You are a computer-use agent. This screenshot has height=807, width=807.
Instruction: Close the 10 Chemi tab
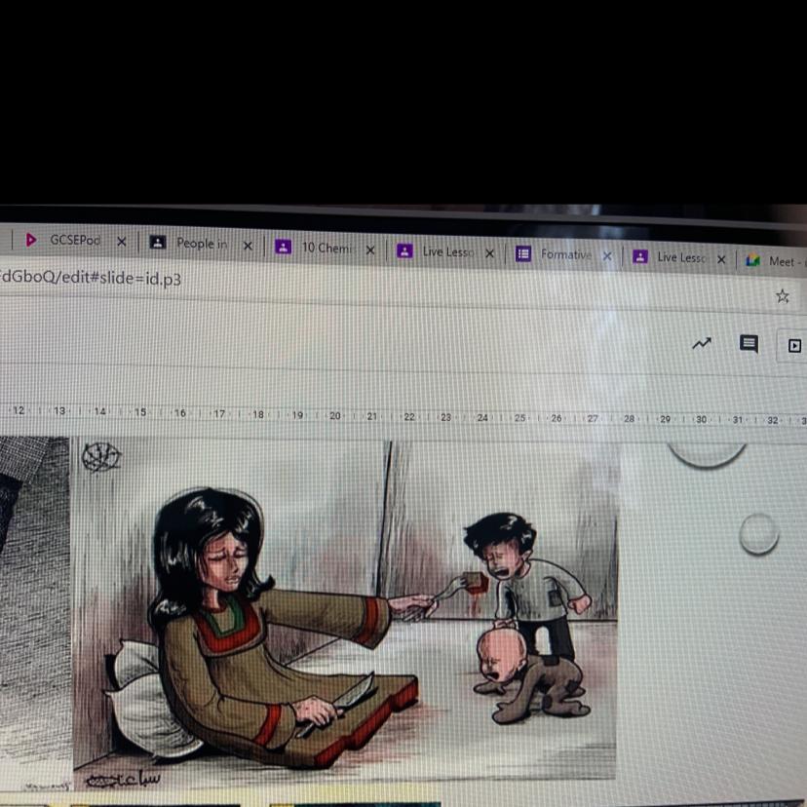tap(370, 250)
